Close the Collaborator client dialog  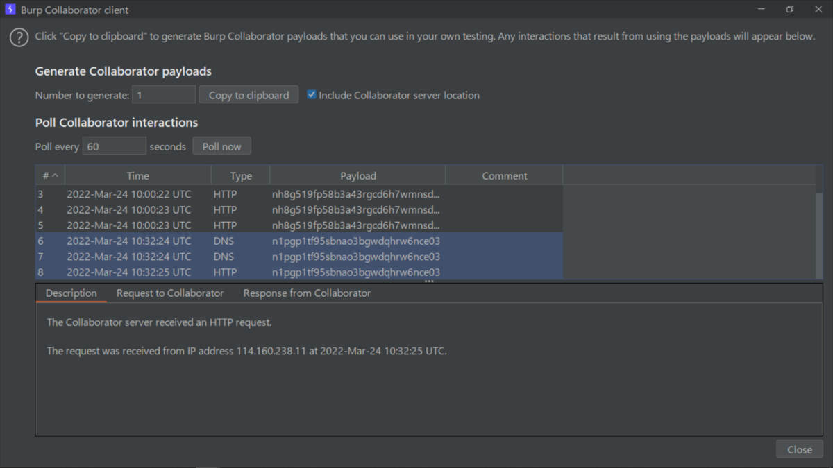(800, 449)
